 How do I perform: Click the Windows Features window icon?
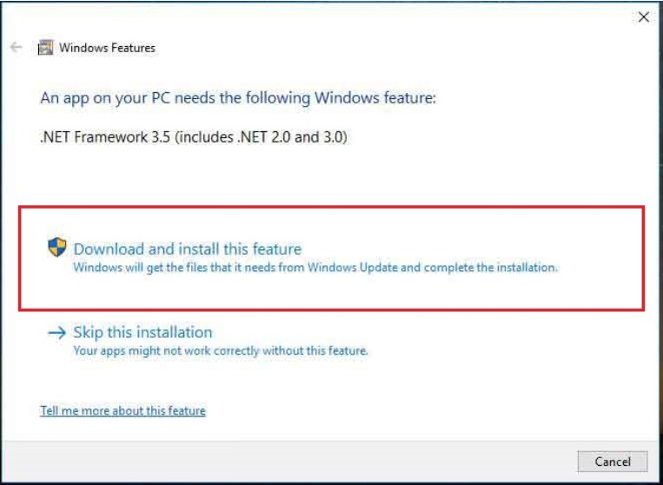(x=45, y=48)
